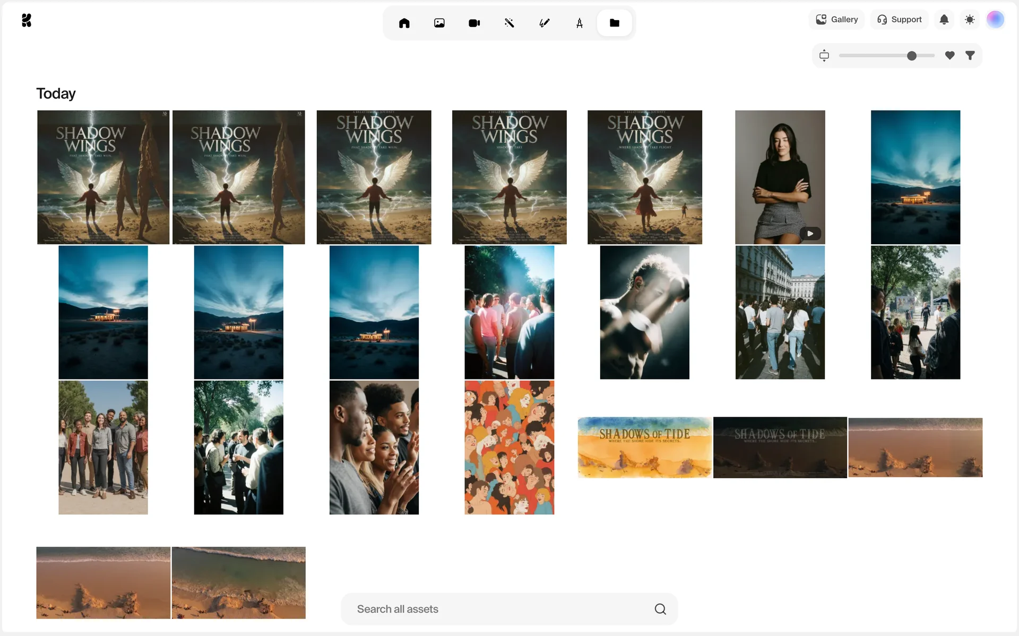Select the Assets folder tab
The image size is (1019, 636).
point(615,23)
